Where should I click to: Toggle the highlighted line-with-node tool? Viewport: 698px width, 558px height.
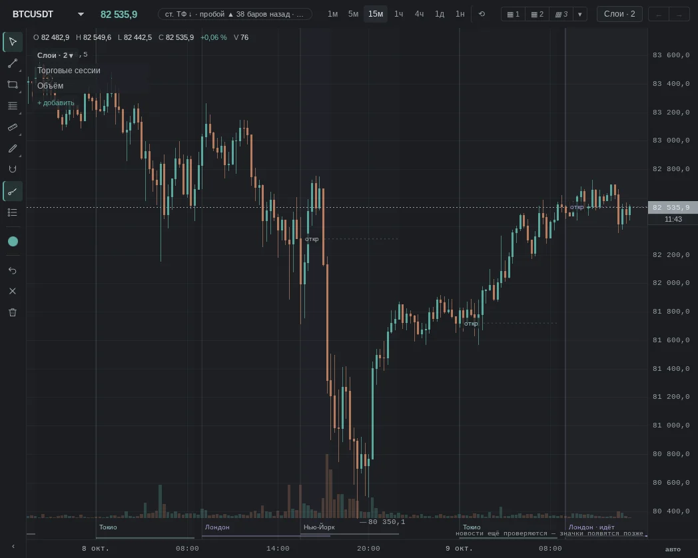[x=13, y=191]
